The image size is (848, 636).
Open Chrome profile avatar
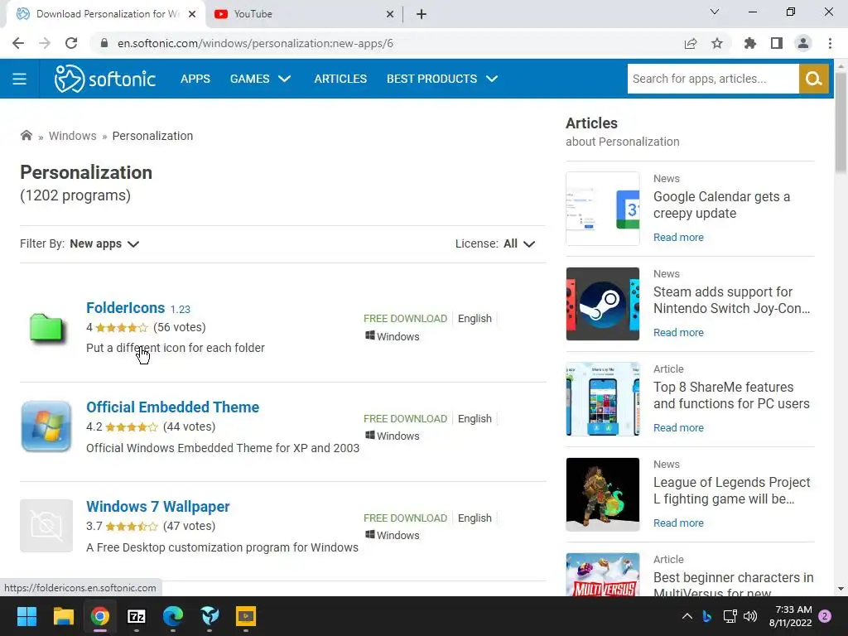803,43
